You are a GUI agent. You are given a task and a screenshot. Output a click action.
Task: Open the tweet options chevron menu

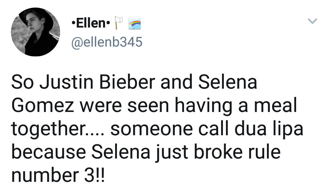tap(312, 21)
